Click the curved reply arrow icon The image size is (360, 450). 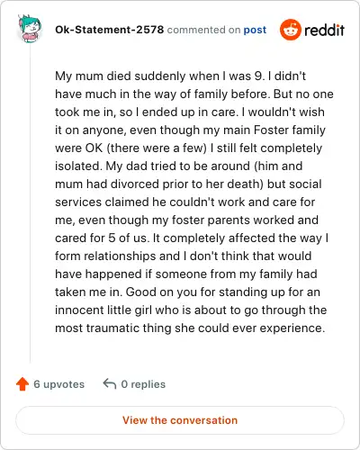click(x=110, y=383)
